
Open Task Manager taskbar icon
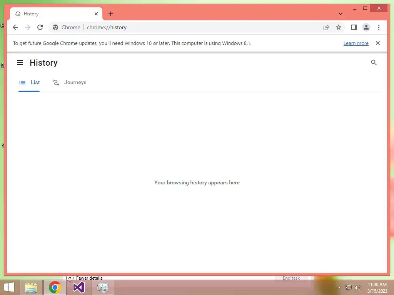tap(102, 287)
